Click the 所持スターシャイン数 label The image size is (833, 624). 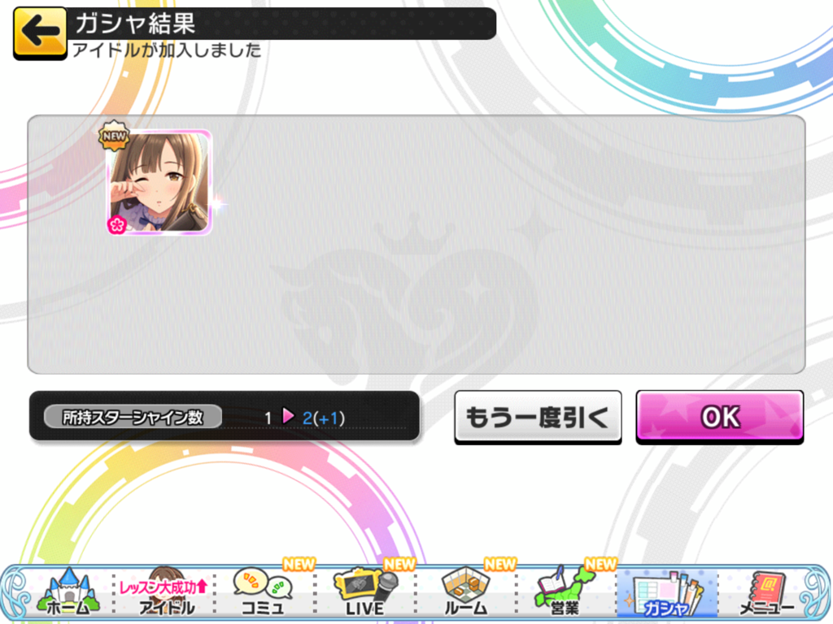tap(133, 417)
